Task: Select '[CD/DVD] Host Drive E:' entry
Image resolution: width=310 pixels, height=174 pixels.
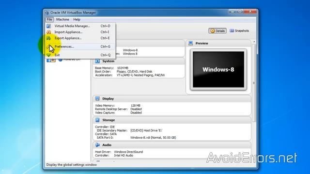Action: pos(146,130)
